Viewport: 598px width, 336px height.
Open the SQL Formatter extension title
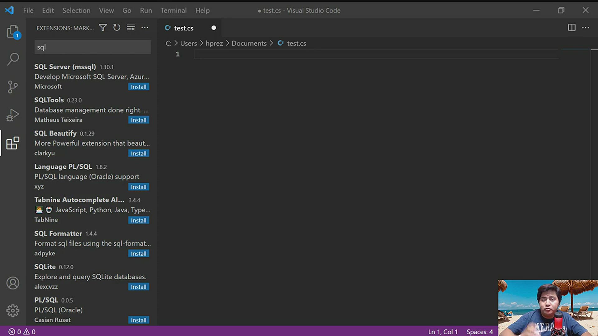click(58, 233)
